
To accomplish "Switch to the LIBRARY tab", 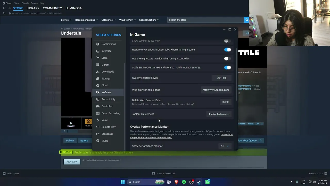I will coord(33,8).
